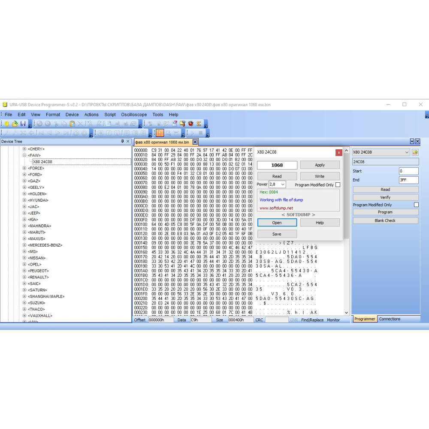Click the End address field 3FF

[408, 180]
